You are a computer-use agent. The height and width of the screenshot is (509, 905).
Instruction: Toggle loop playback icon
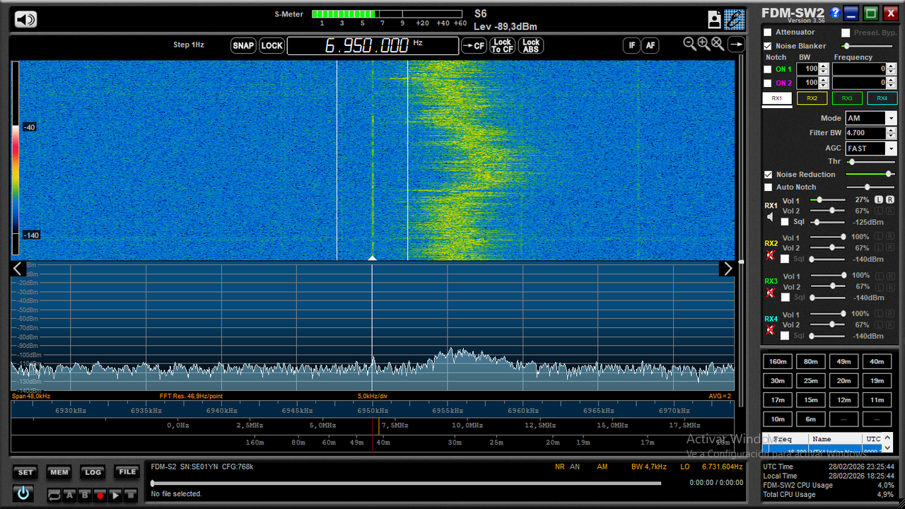(54, 495)
